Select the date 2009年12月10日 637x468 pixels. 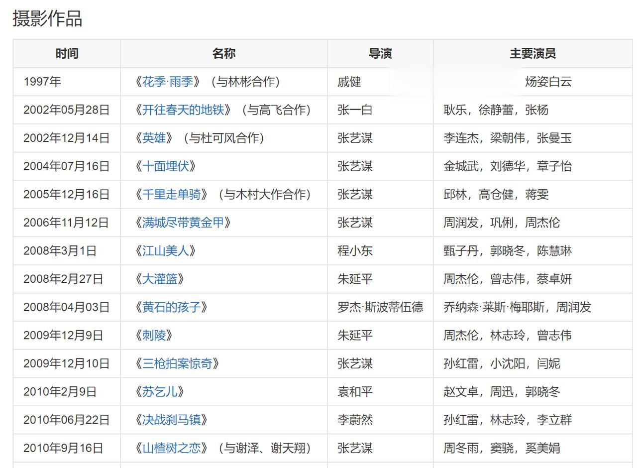[66, 363]
